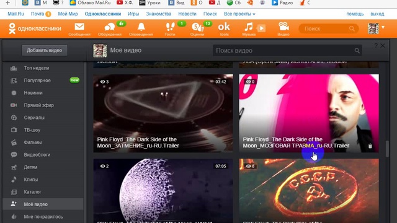This screenshot has height=223, width=397.
Task: Open the Сообщения messages icon
Action: 79,29
